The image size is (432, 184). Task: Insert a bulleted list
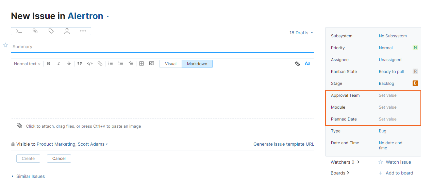pos(111,63)
